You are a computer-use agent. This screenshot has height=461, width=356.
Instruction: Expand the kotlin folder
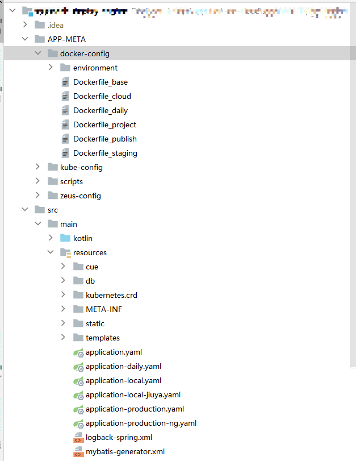click(x=51, y=238)
